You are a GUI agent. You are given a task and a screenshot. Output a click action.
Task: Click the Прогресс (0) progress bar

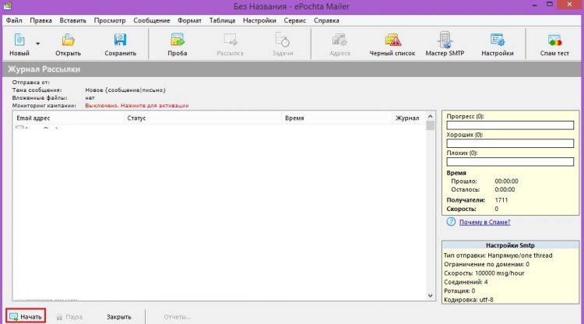[510, 125]
